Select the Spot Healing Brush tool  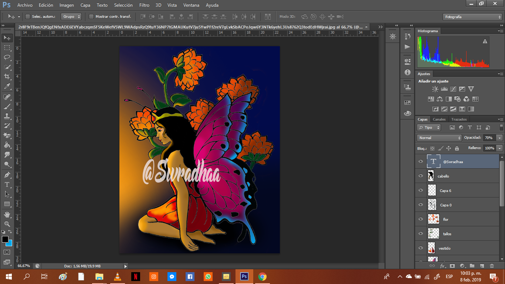click(x=7, y=97)
